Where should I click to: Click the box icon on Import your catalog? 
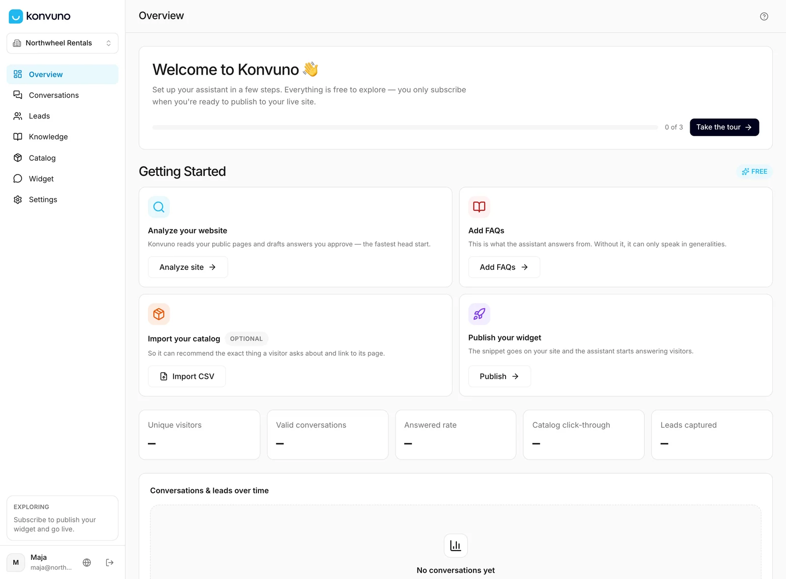[x=159, y=314]
